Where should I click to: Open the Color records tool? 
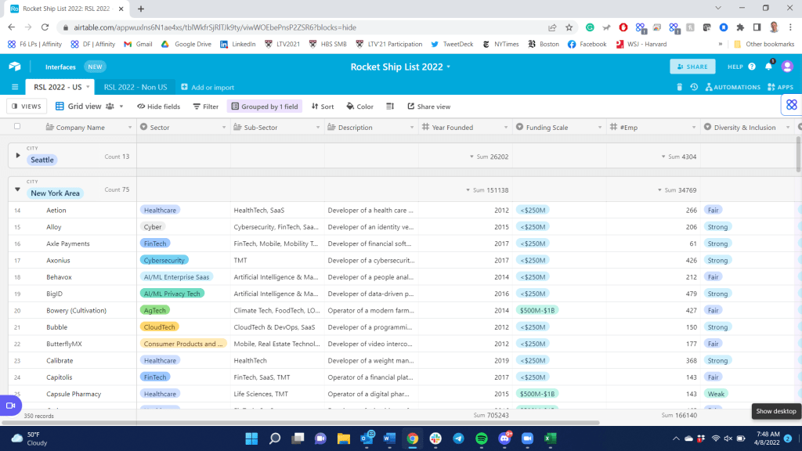tap(359, 106)
